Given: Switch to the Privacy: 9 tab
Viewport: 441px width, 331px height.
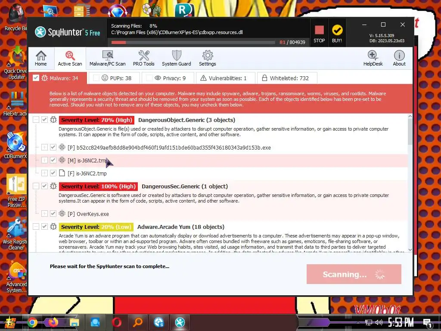Looking at the screenshot, I should click(168, 78).
